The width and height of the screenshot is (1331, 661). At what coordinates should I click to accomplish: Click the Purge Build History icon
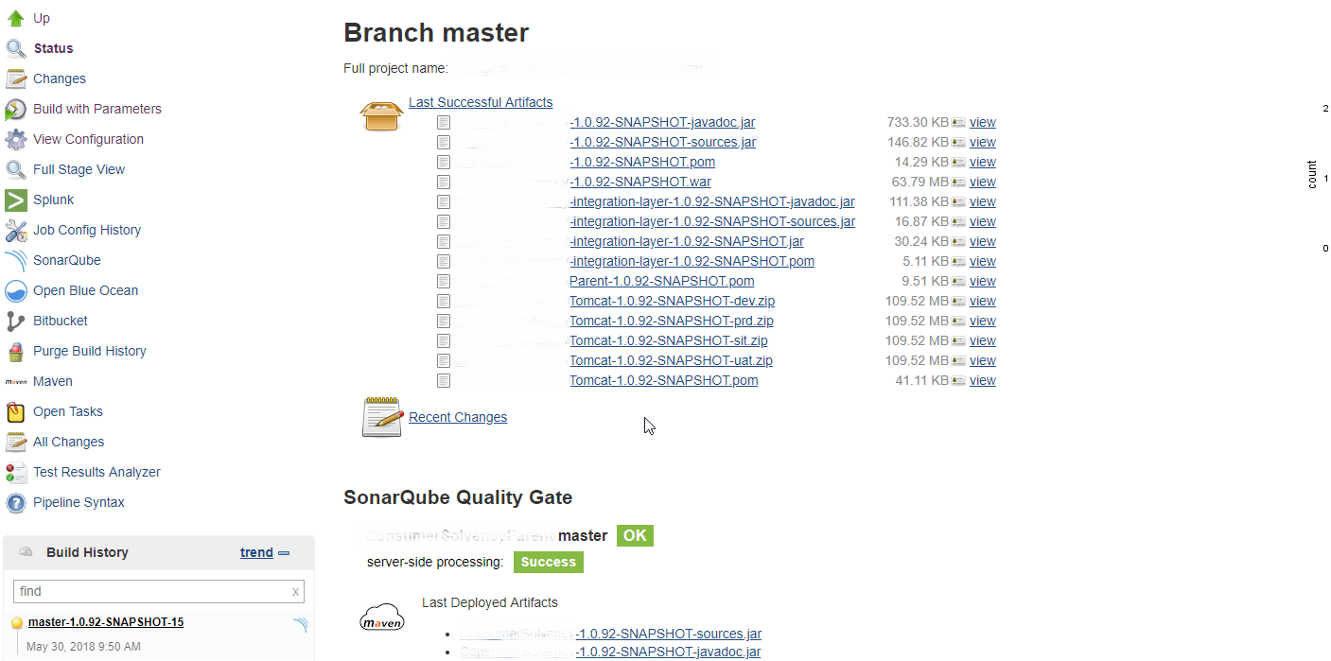coord(16,351)
